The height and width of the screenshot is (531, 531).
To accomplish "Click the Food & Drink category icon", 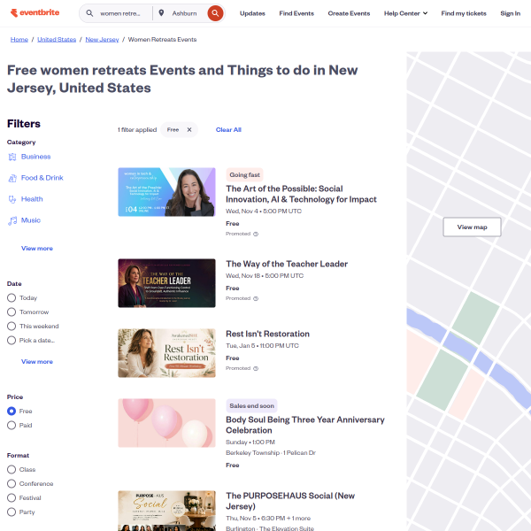I will coord(12,178).
